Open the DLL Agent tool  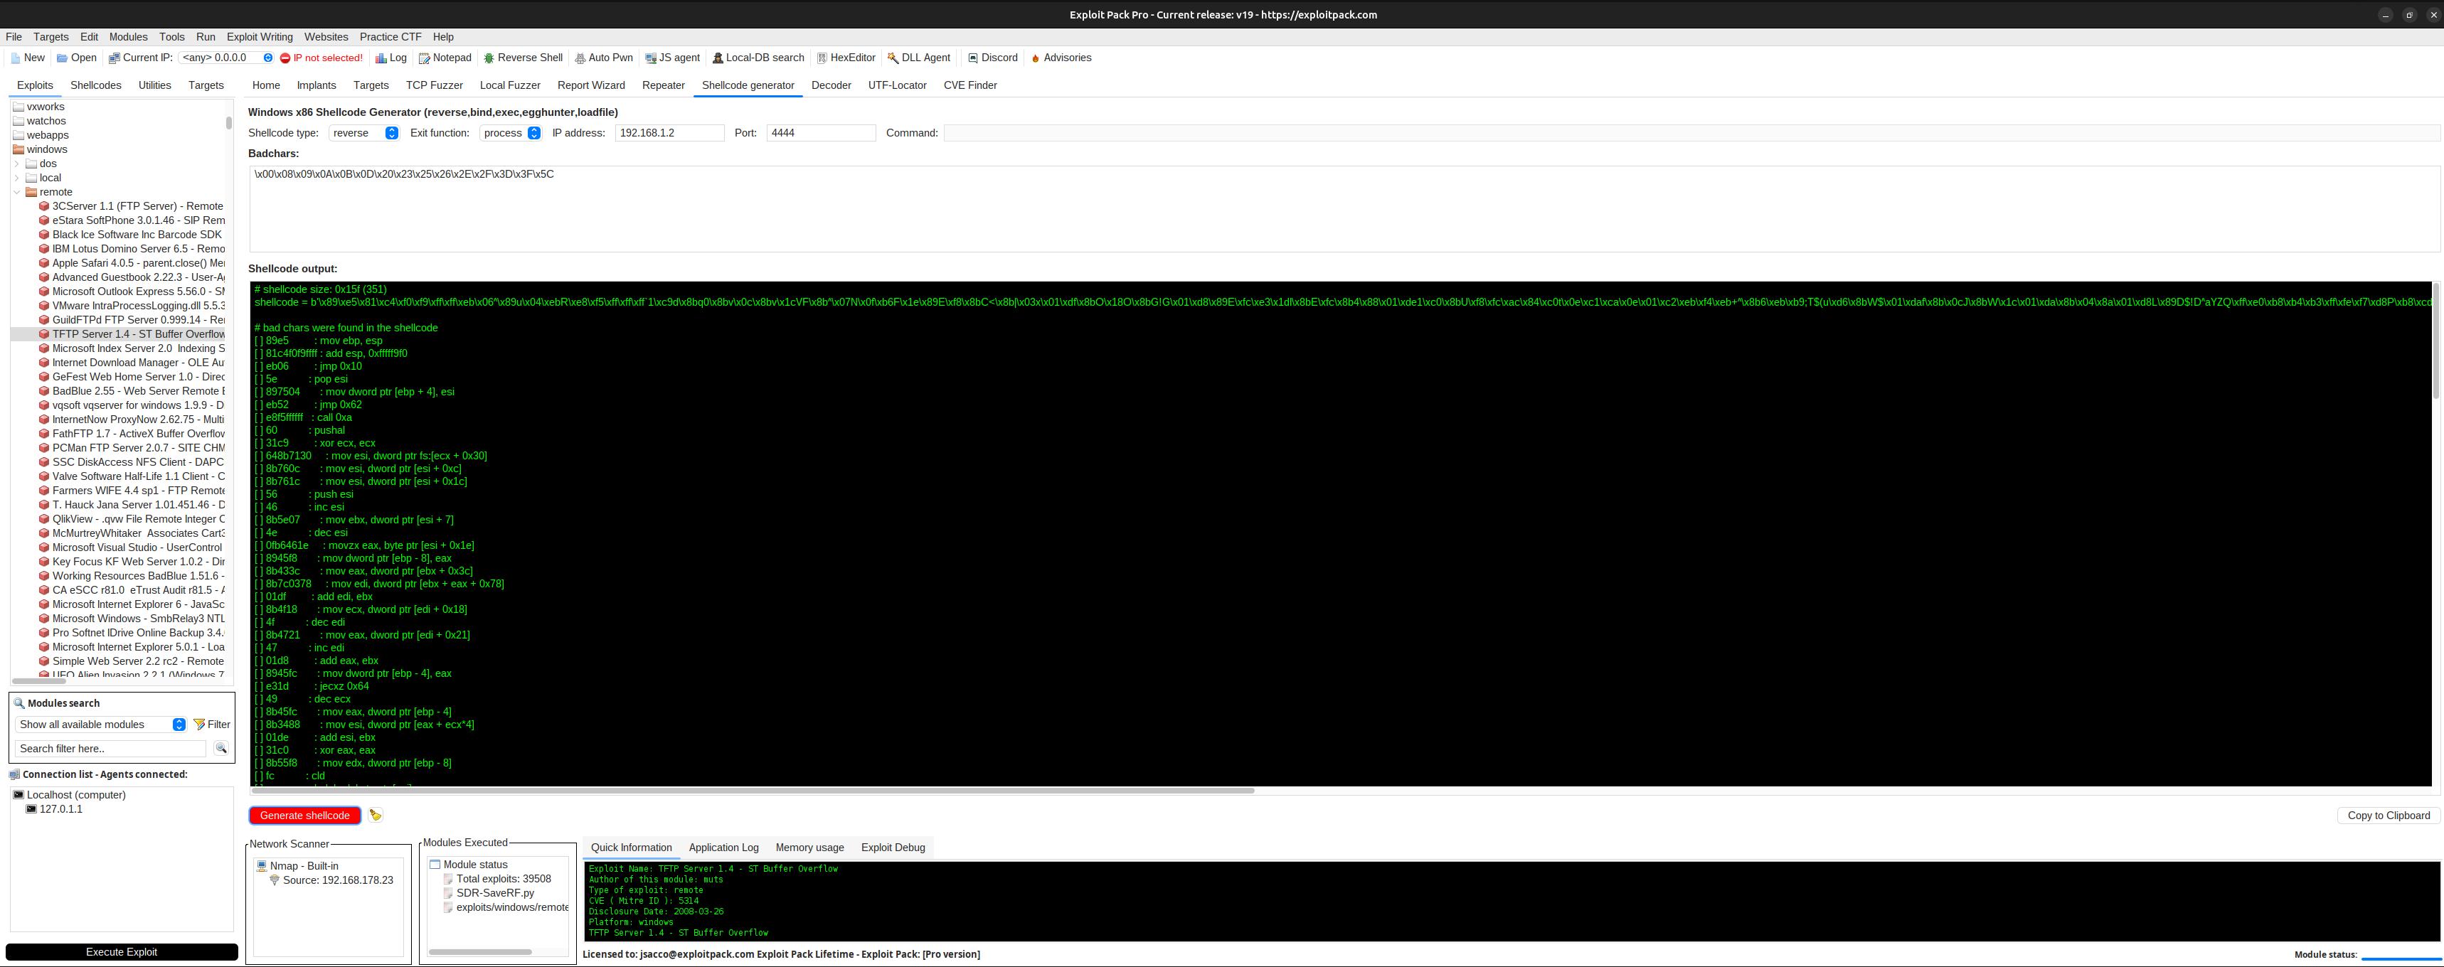pyautogui.click(x=918, y=58)
